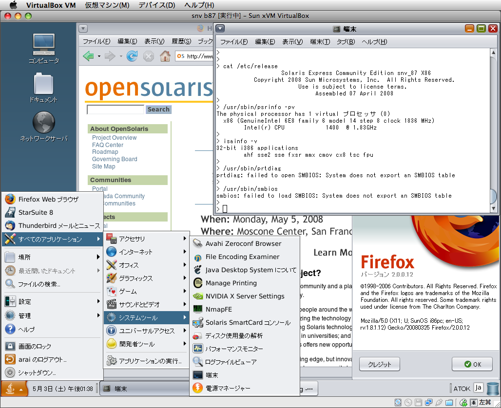Open macOS Apple menu
Screen dimensions: 501x408
(13, 5)
